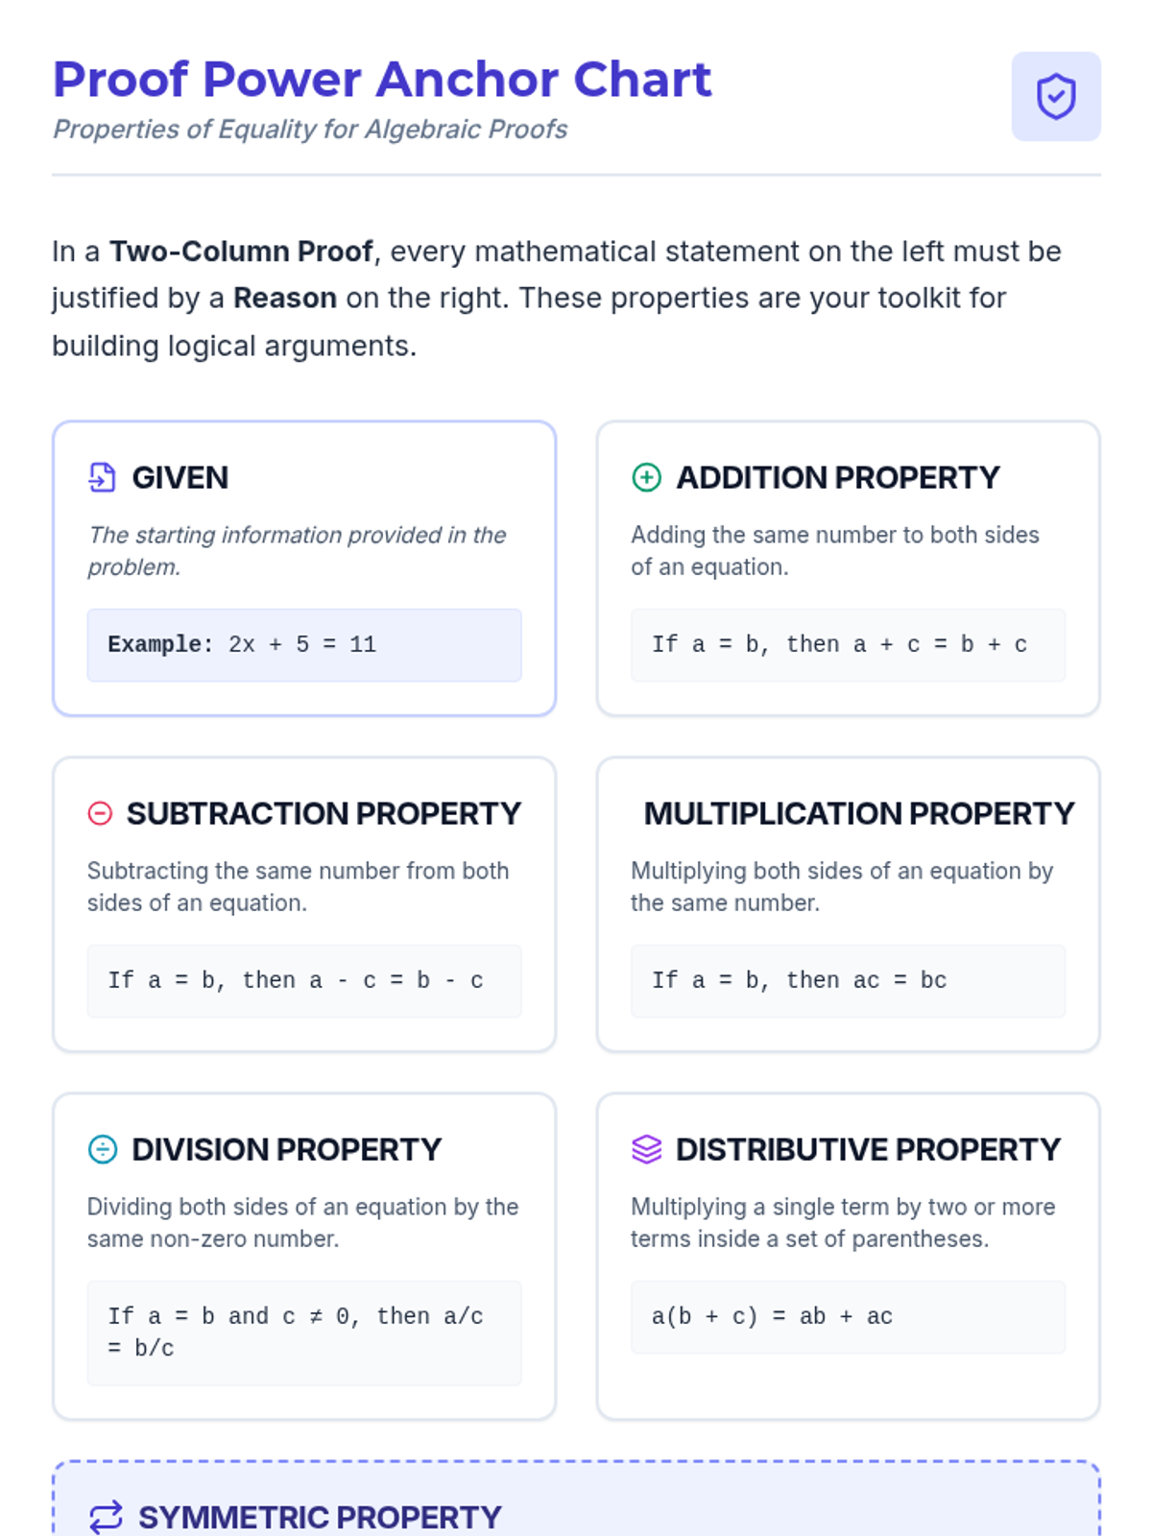Click the repeat arrows Symmetric Property icon
The image size is (1152, 1536).
pos(106,1517)
